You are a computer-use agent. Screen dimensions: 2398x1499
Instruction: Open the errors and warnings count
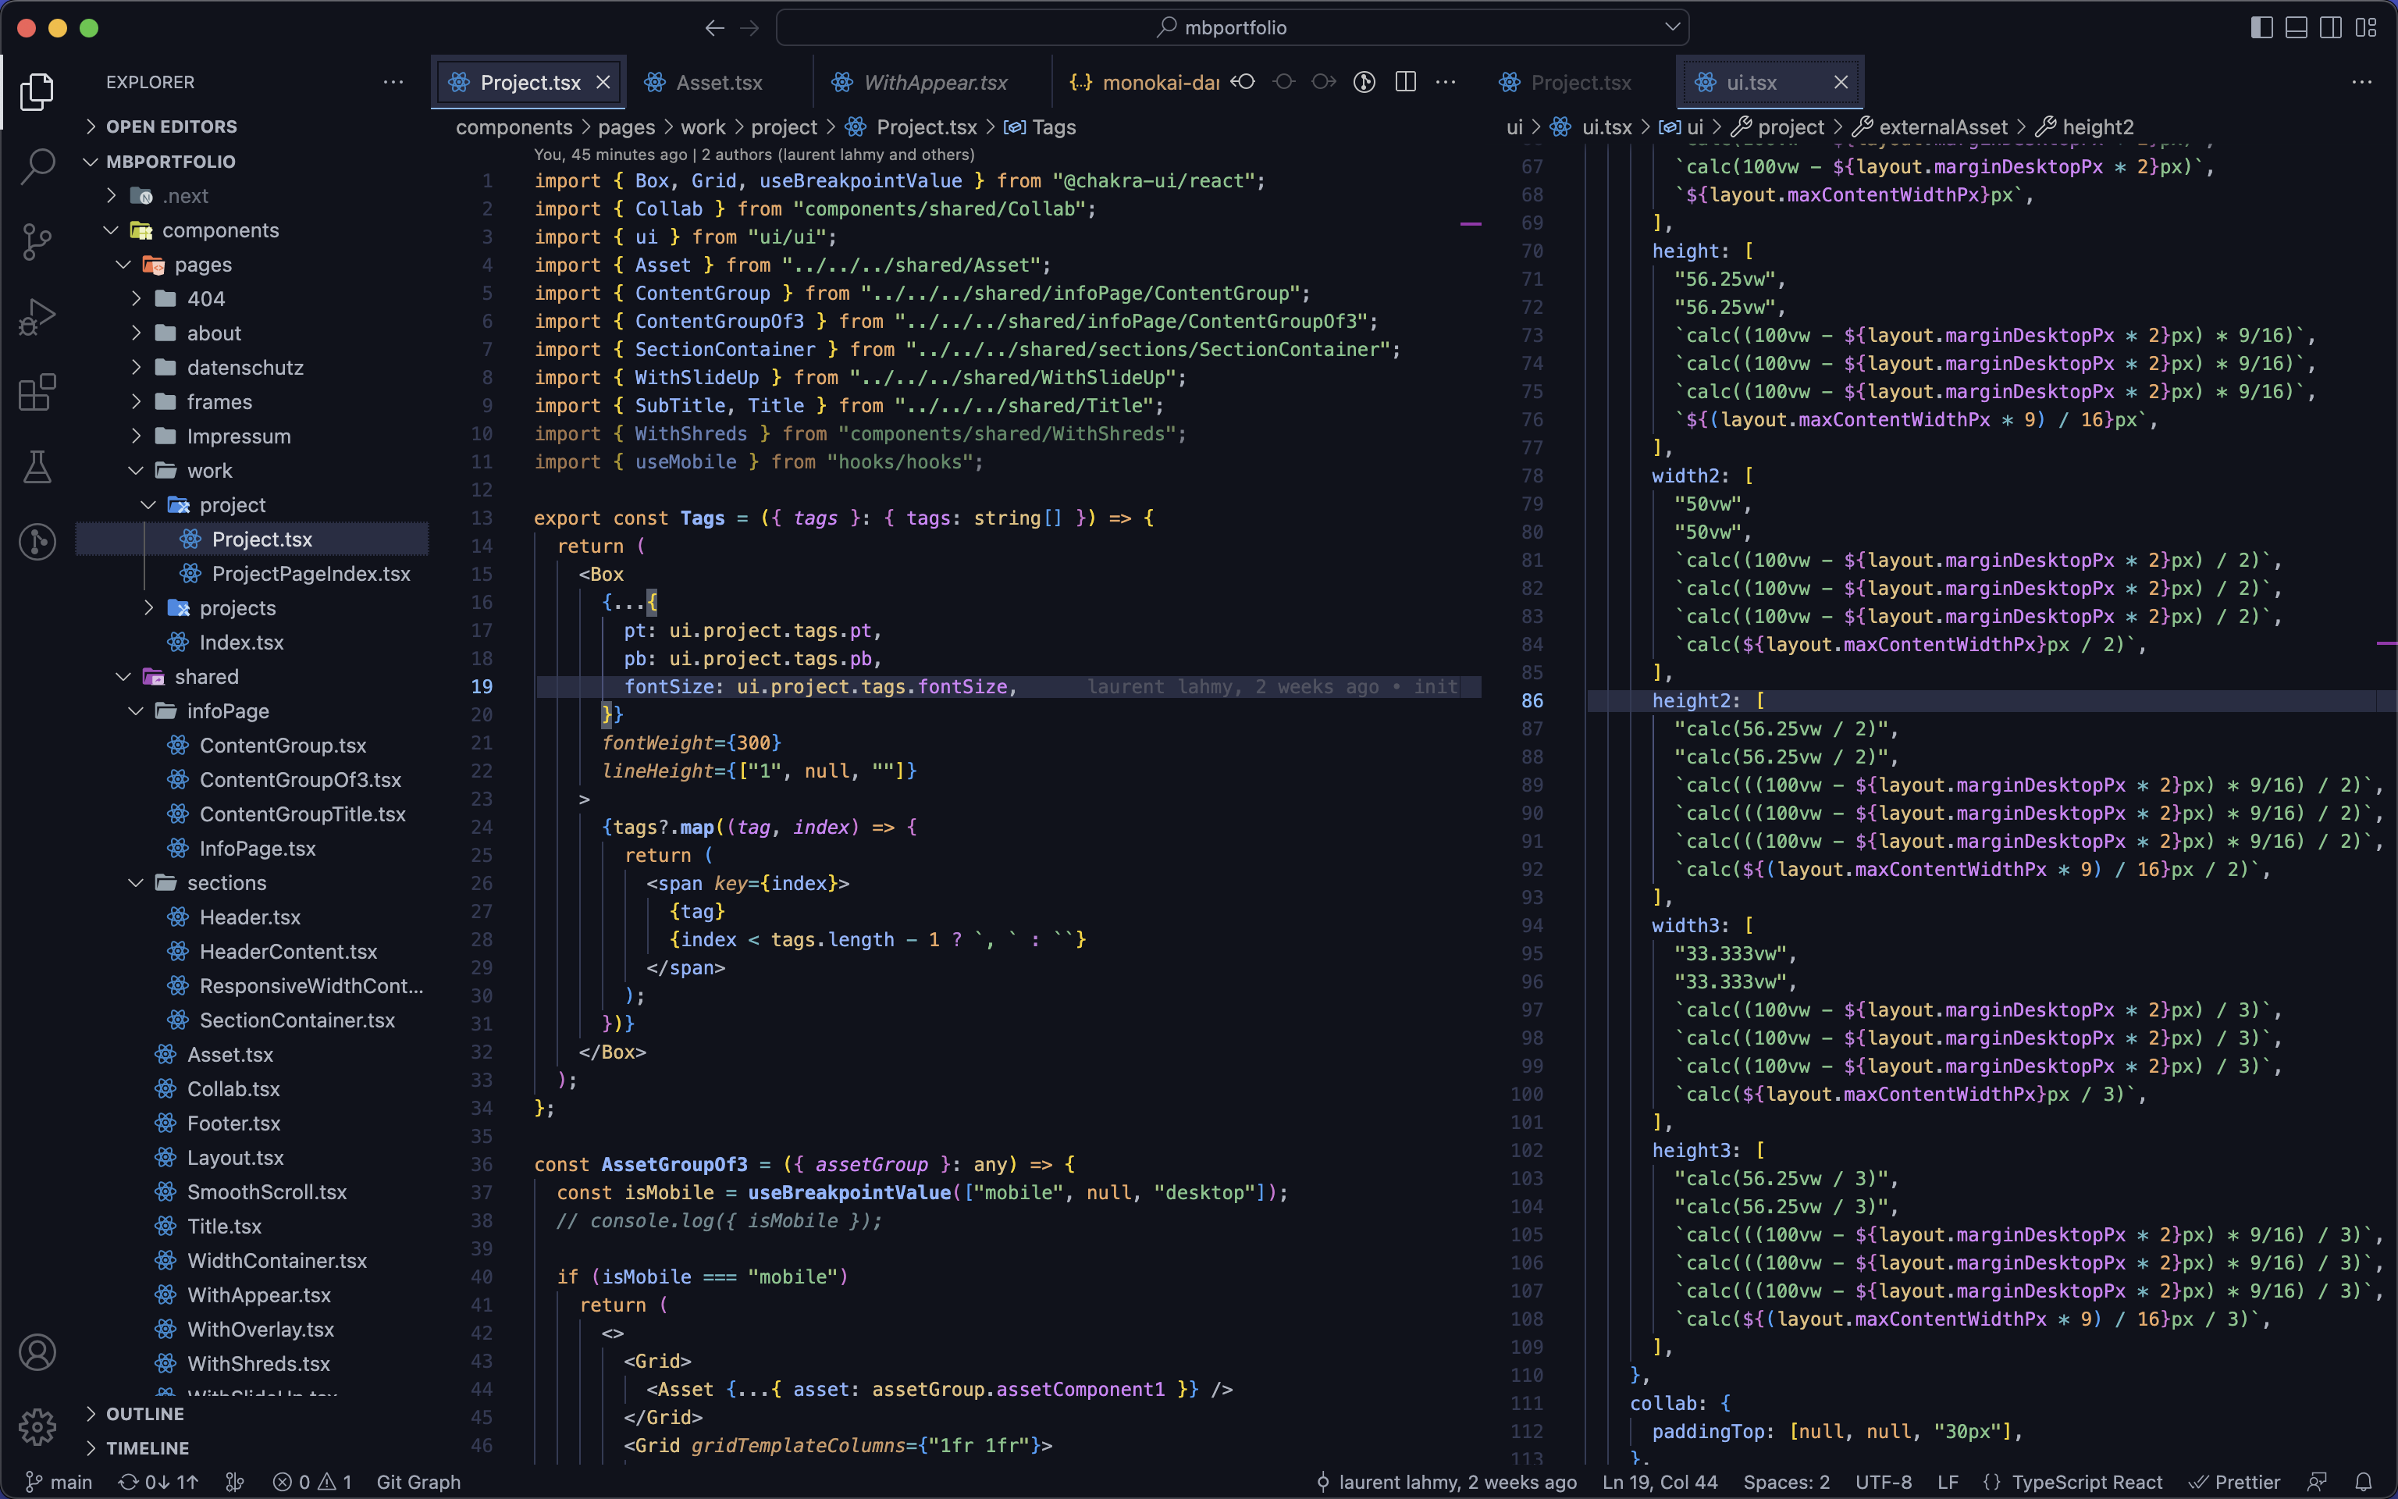tap(312, 1482)
